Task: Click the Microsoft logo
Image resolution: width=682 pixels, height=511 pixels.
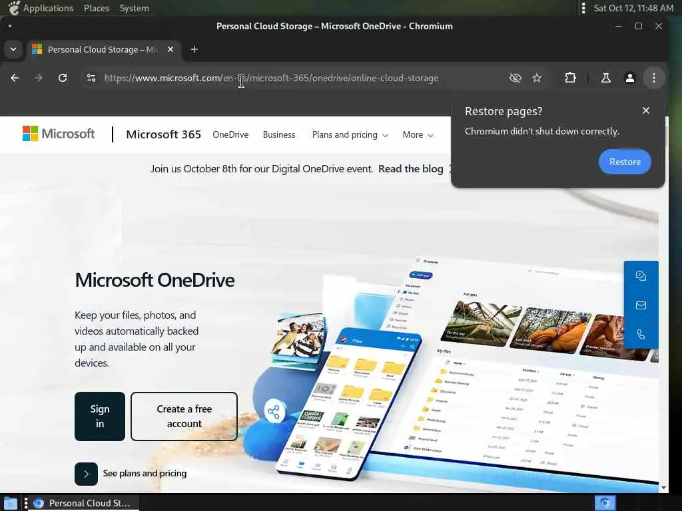Action: click(59, 134)
